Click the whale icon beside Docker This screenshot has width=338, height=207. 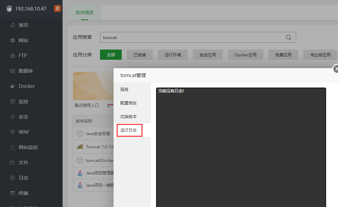(x=13, y=86)
